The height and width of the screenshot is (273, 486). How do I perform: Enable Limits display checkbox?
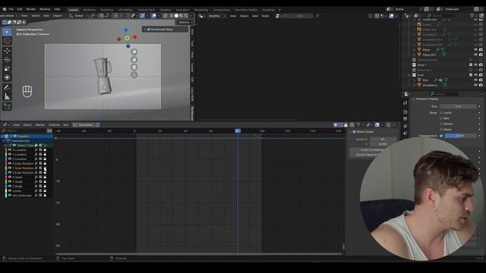click(x=441, y=113)
